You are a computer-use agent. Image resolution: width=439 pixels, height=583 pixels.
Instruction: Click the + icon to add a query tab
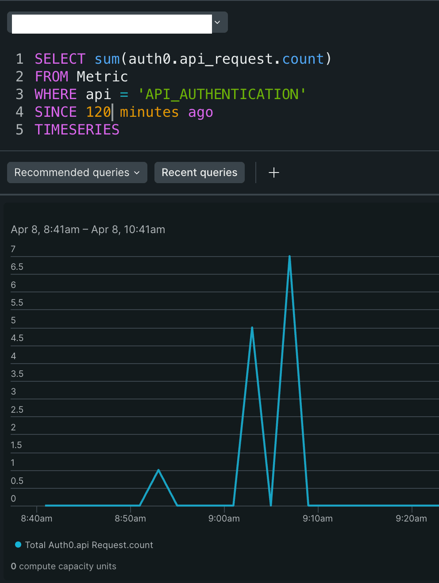[274, 173]
